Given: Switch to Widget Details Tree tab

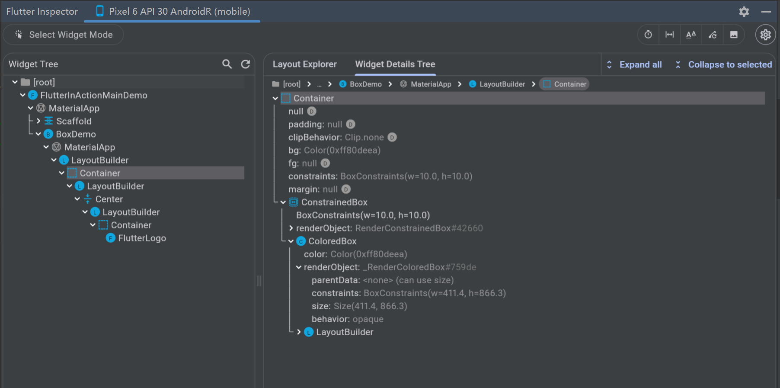Looking at the screenshot, I should coord(395,64).
